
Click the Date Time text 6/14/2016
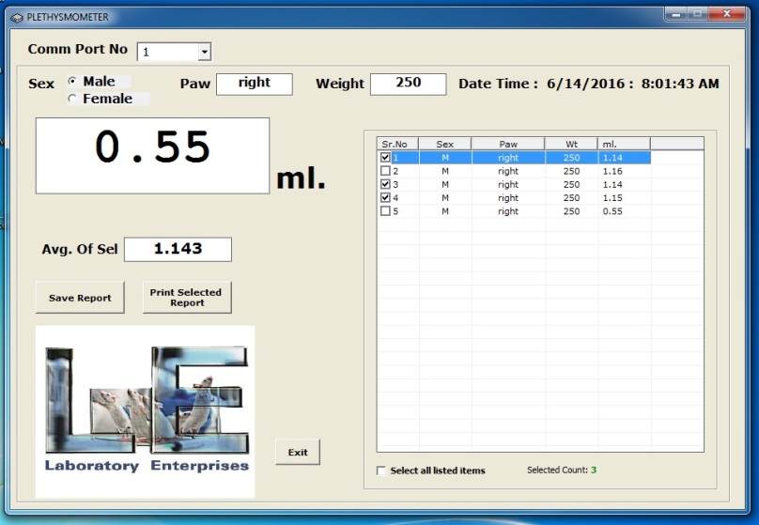click(x=586, y=84)
